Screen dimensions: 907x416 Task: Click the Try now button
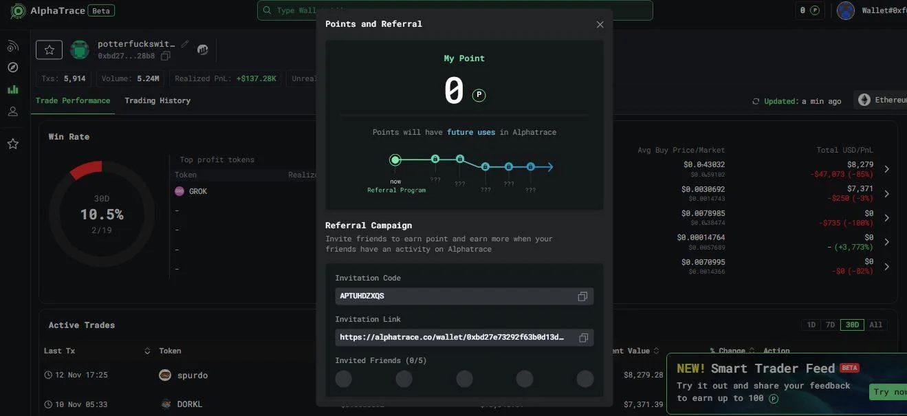888,391
